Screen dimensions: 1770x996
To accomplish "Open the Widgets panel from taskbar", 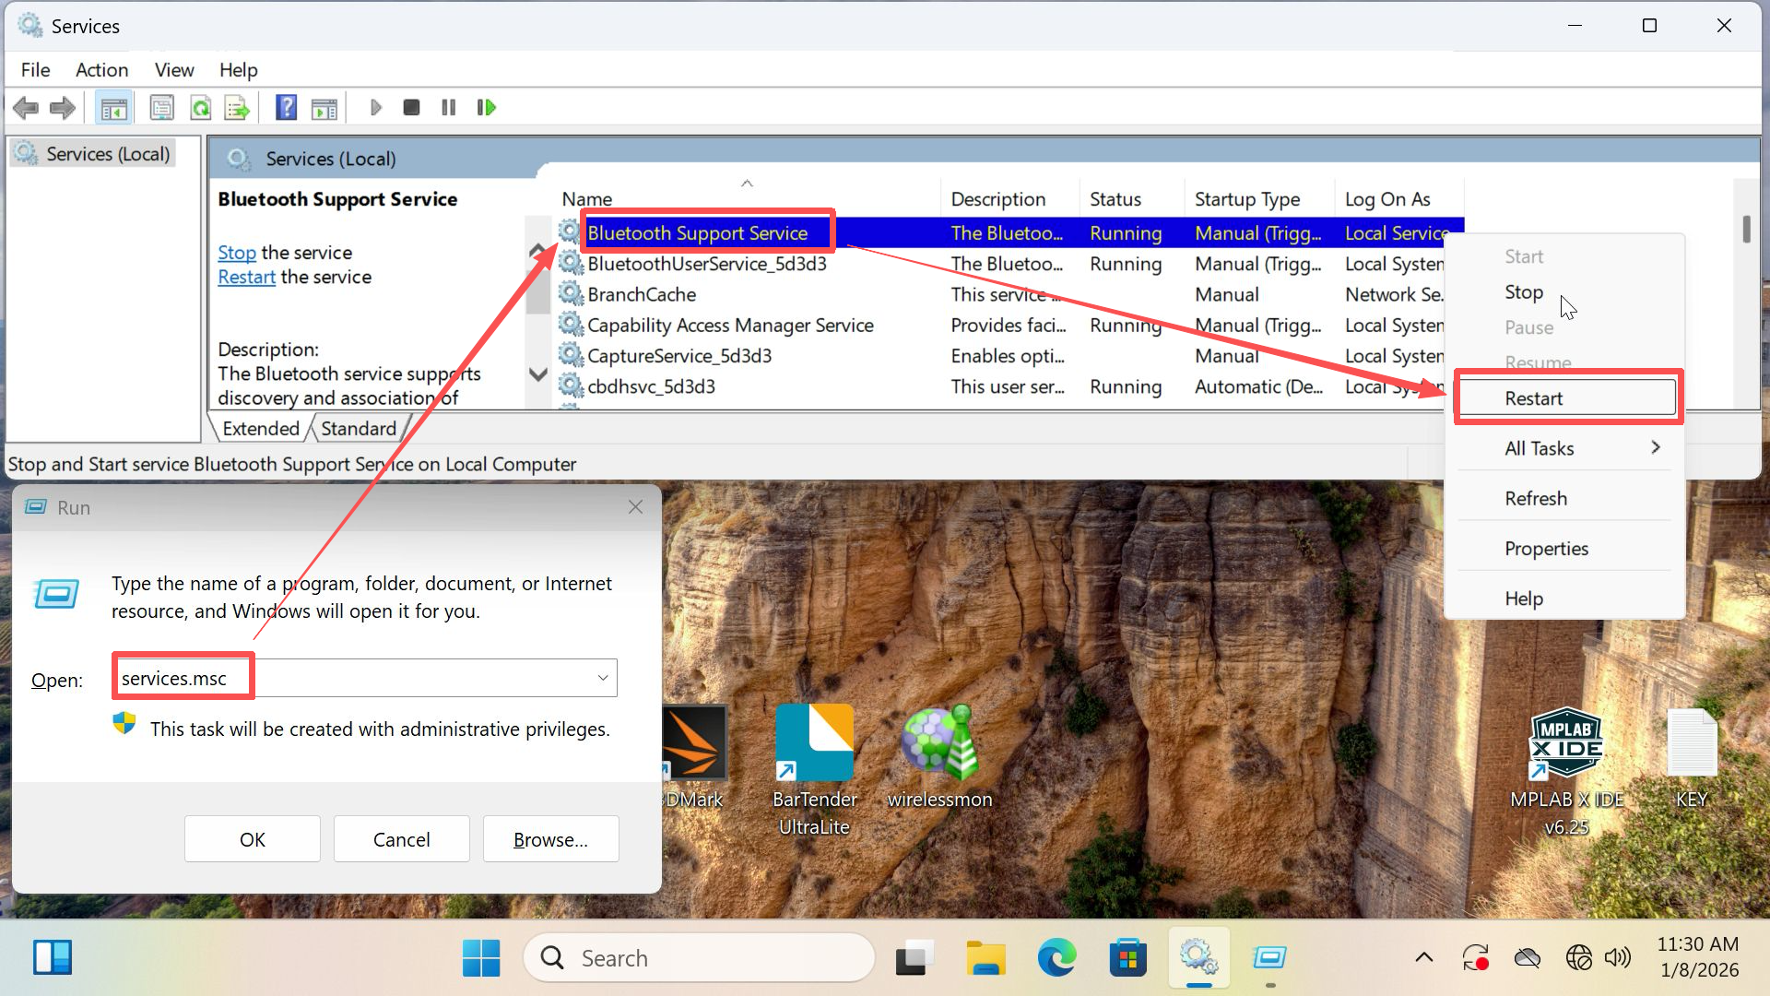I will point(53,957).
